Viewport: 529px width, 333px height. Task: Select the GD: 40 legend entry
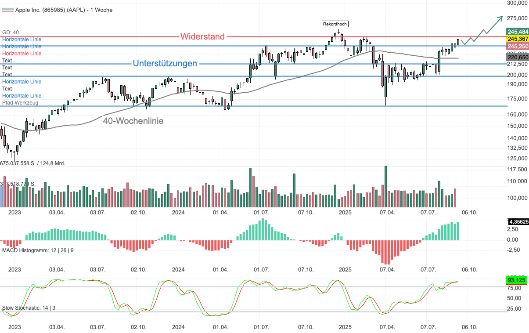coord(11,33)
